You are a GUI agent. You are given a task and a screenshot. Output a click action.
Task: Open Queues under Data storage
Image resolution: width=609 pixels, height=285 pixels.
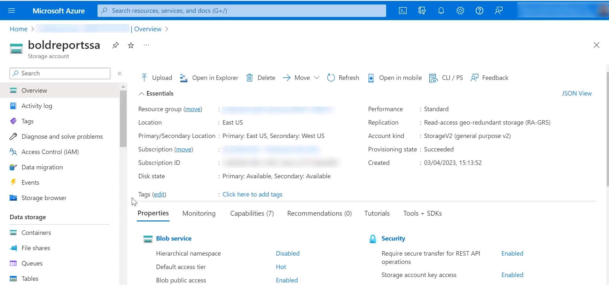click(x=32, y=263)
